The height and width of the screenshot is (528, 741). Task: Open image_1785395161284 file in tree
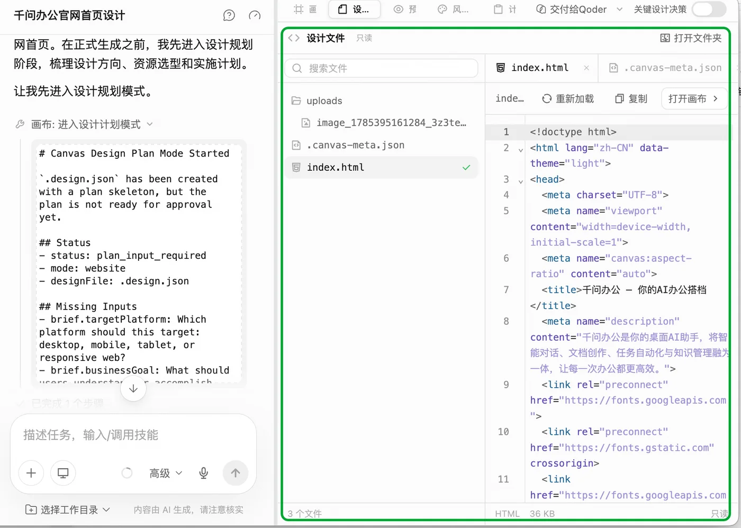coord(382,123)
